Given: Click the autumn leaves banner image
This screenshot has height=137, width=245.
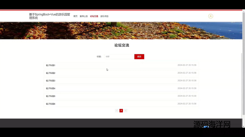Looking at the screenshot, I should click(121, 30).
